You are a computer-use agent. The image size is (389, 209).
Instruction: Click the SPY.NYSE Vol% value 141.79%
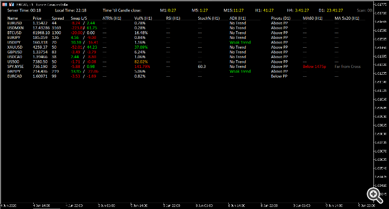pyautogui.click(x=142, y=67)
